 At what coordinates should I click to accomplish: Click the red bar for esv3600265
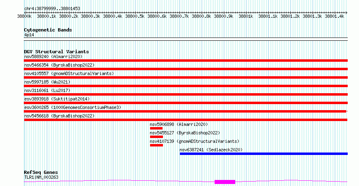pos(185,111)
